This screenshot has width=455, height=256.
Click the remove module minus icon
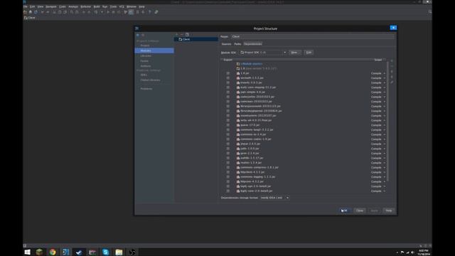(x=182, y=35)
